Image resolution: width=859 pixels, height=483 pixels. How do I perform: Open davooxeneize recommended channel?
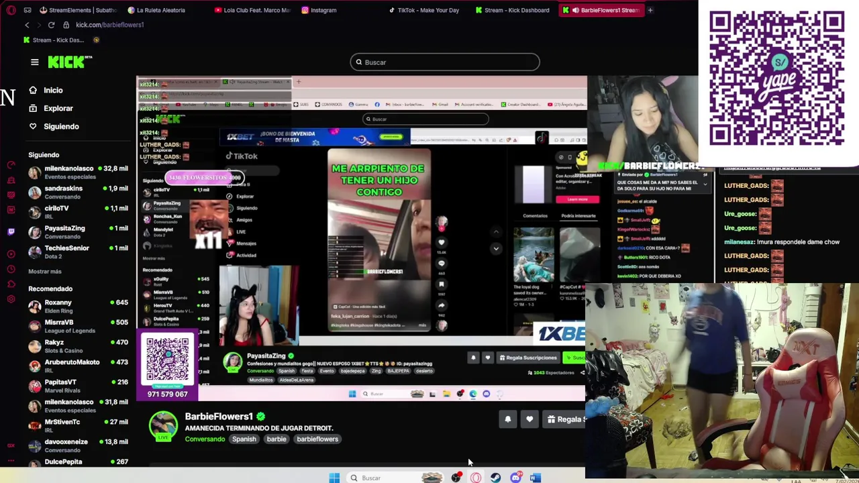pyautogui.click(x=78, y=445)
